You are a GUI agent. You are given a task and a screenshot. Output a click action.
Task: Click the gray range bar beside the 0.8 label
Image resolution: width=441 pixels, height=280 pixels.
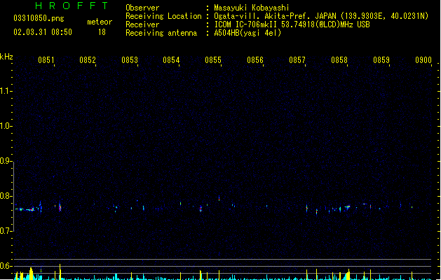[14, 196]
